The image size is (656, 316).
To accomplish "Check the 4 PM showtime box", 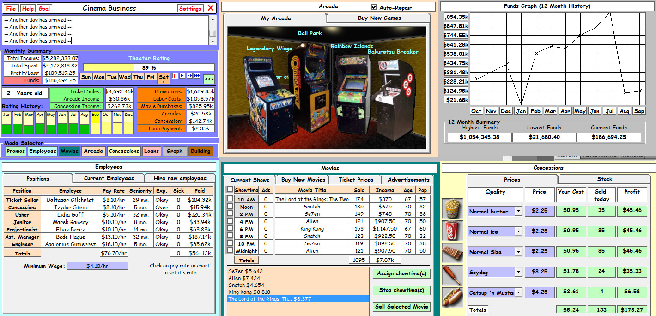I will click(230, 221).
